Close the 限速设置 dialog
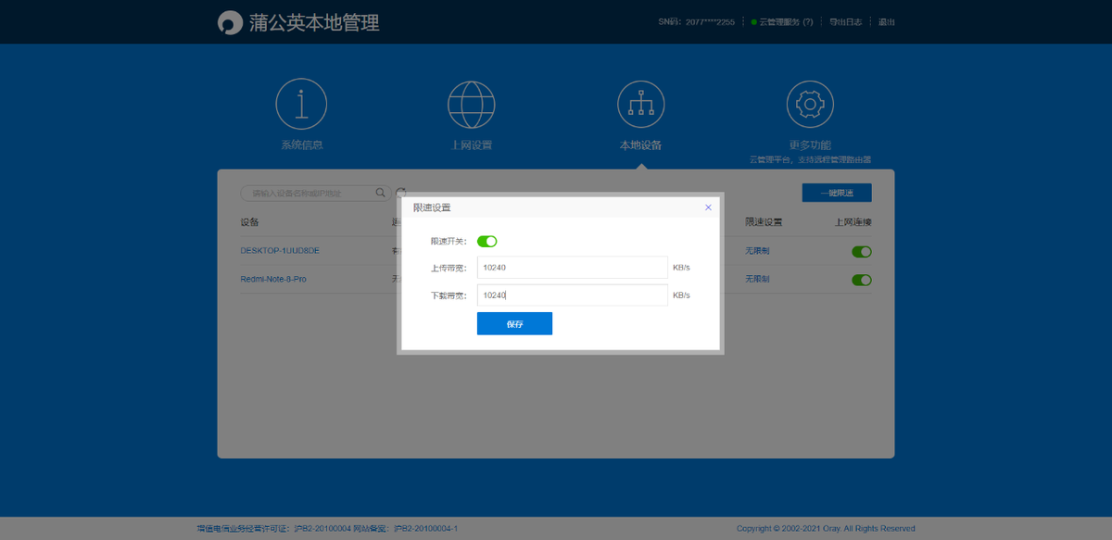The image size is (1112, 540). [708, 207]
